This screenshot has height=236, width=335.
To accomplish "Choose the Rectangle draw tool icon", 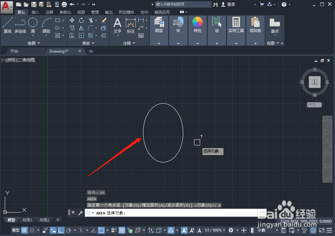I will click(58, 20).
